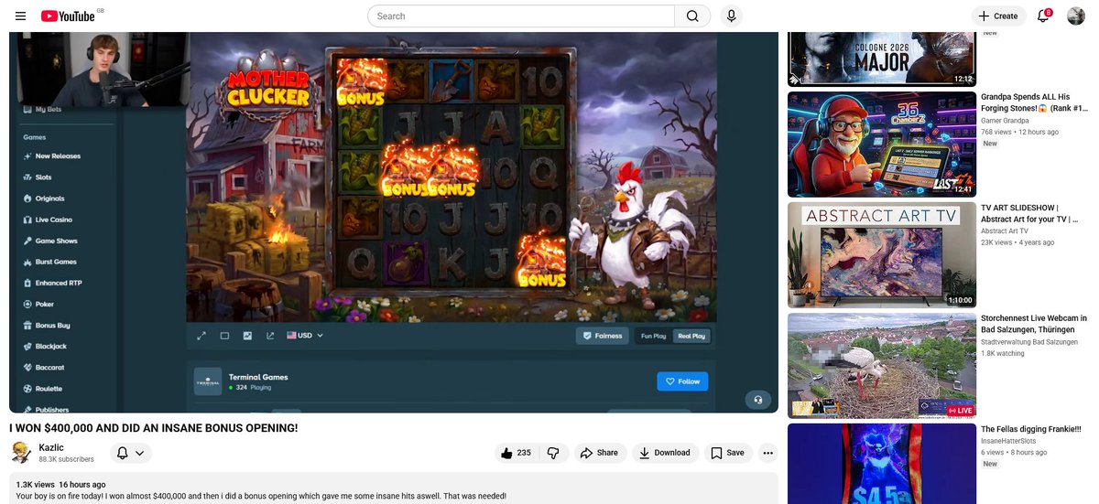
Task: Open The Fellas digging Frankie video title
Action: click(1031, 429)
